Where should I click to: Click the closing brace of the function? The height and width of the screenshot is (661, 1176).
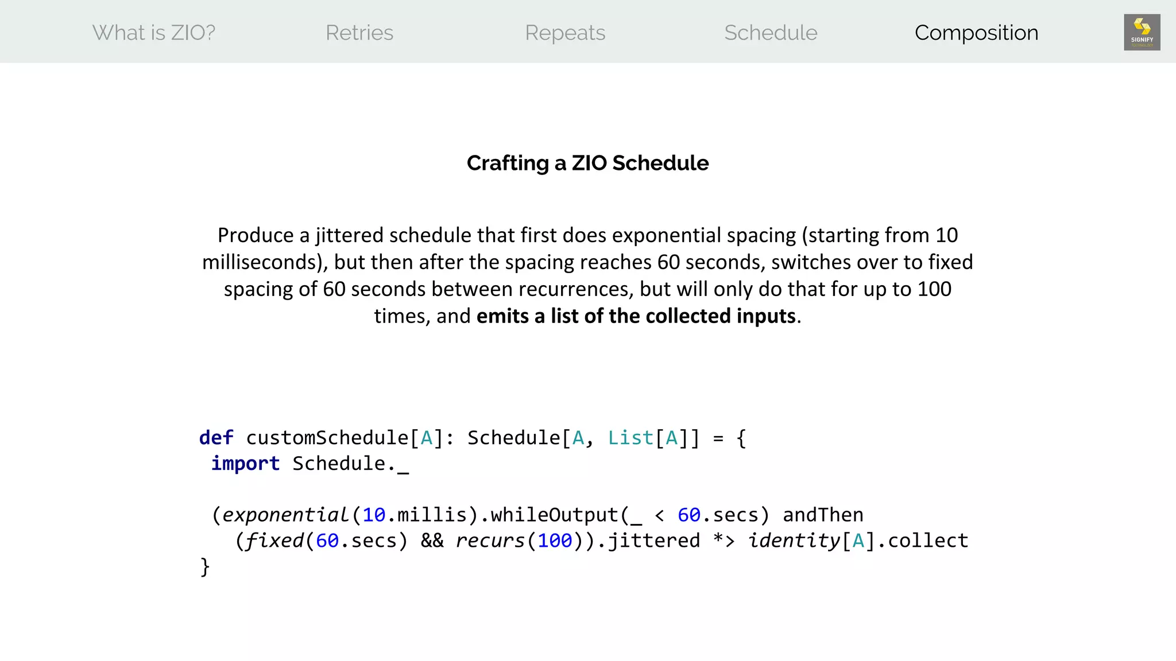coord(205,567)
